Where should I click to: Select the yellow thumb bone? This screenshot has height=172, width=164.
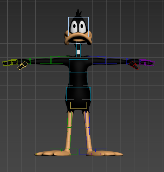tap(23, 65)
